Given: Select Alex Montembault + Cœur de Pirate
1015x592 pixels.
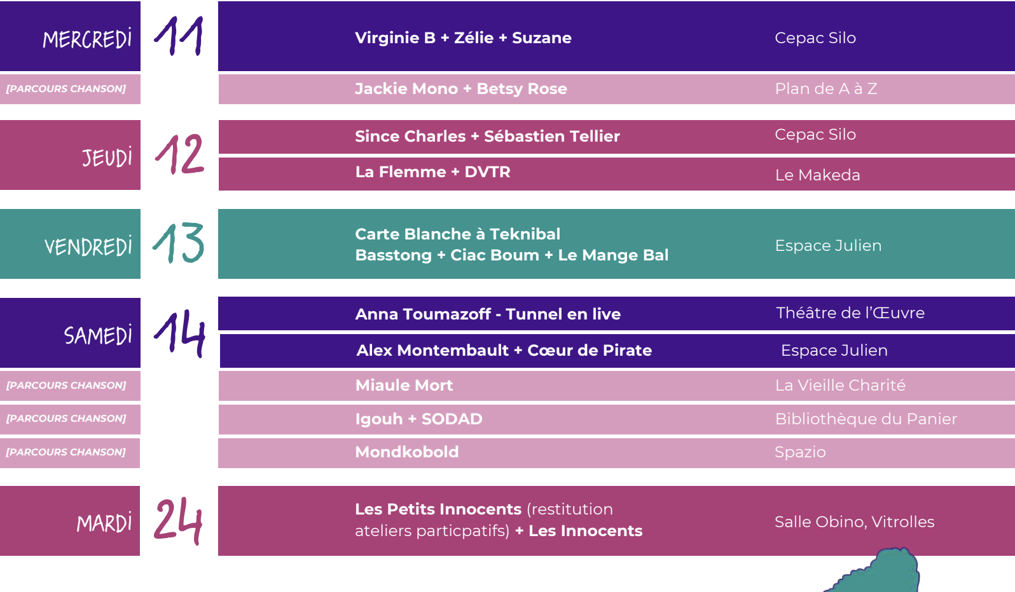Looking at the screenshot, I should pos(504,351).
